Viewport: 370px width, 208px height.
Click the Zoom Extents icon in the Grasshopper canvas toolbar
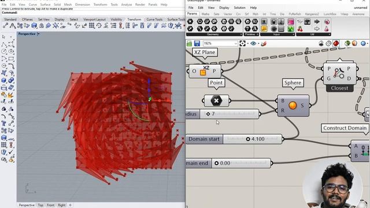(x=242, y=43)
